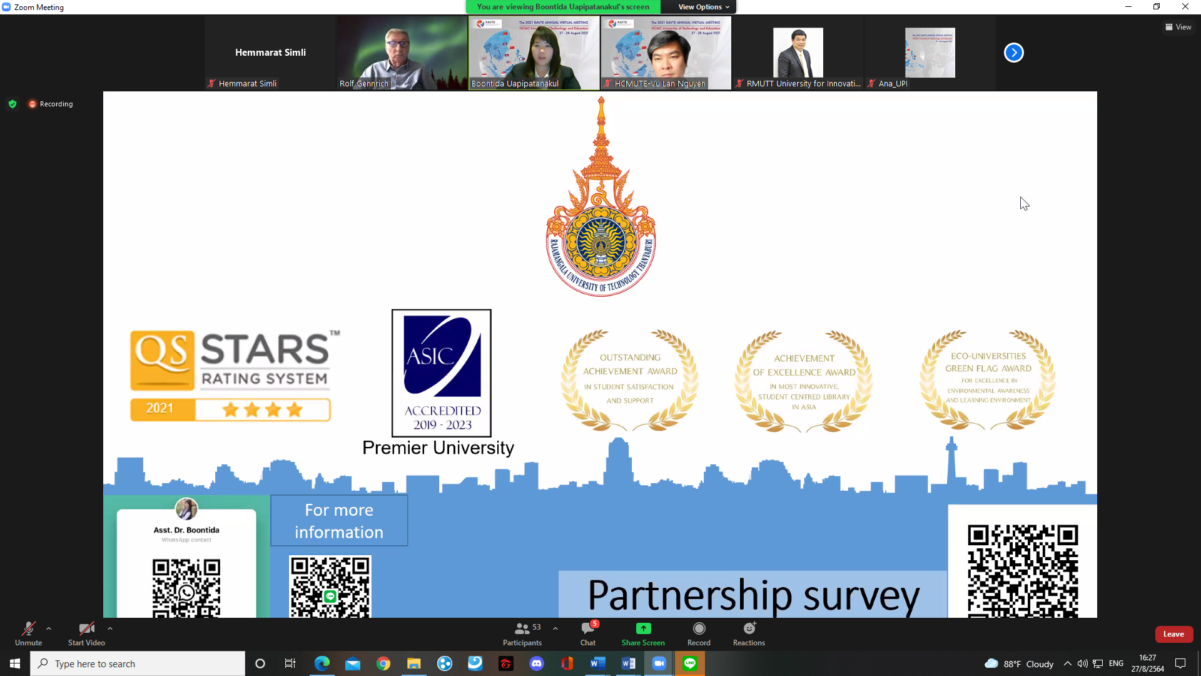Change layout using the View button

[1178, 27]
